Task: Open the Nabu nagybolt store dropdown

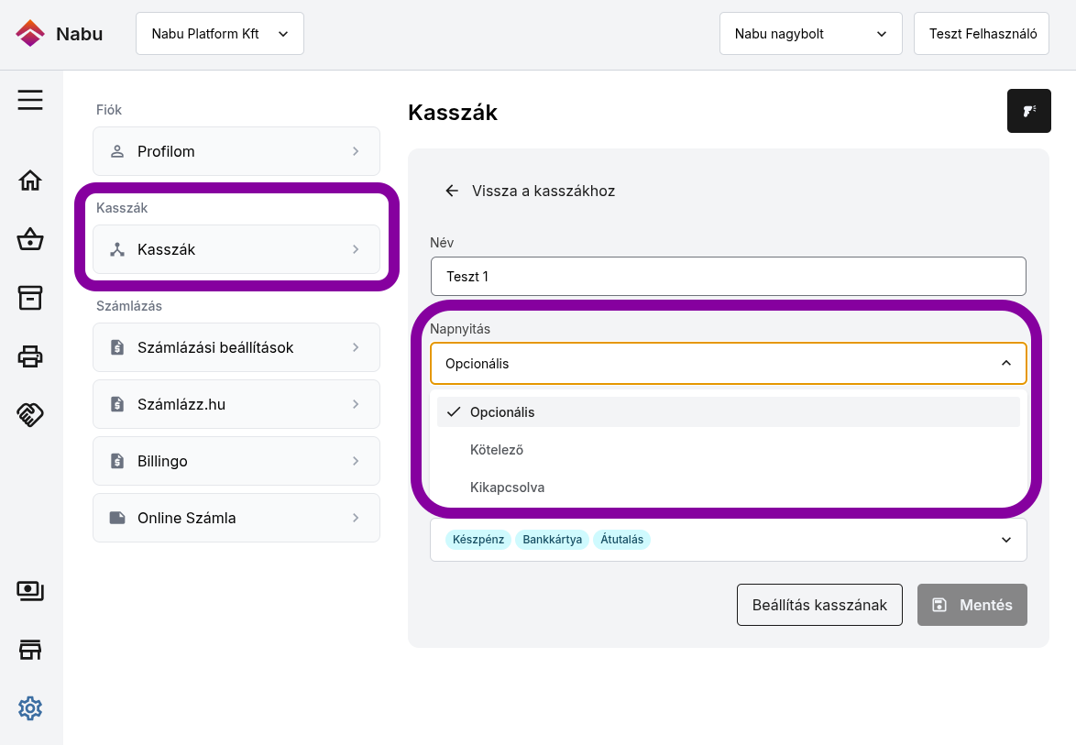Action: coord(810,34)
